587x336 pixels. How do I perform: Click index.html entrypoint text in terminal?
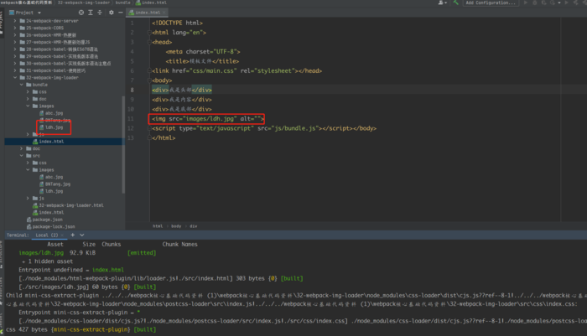[x=108, y=270]
